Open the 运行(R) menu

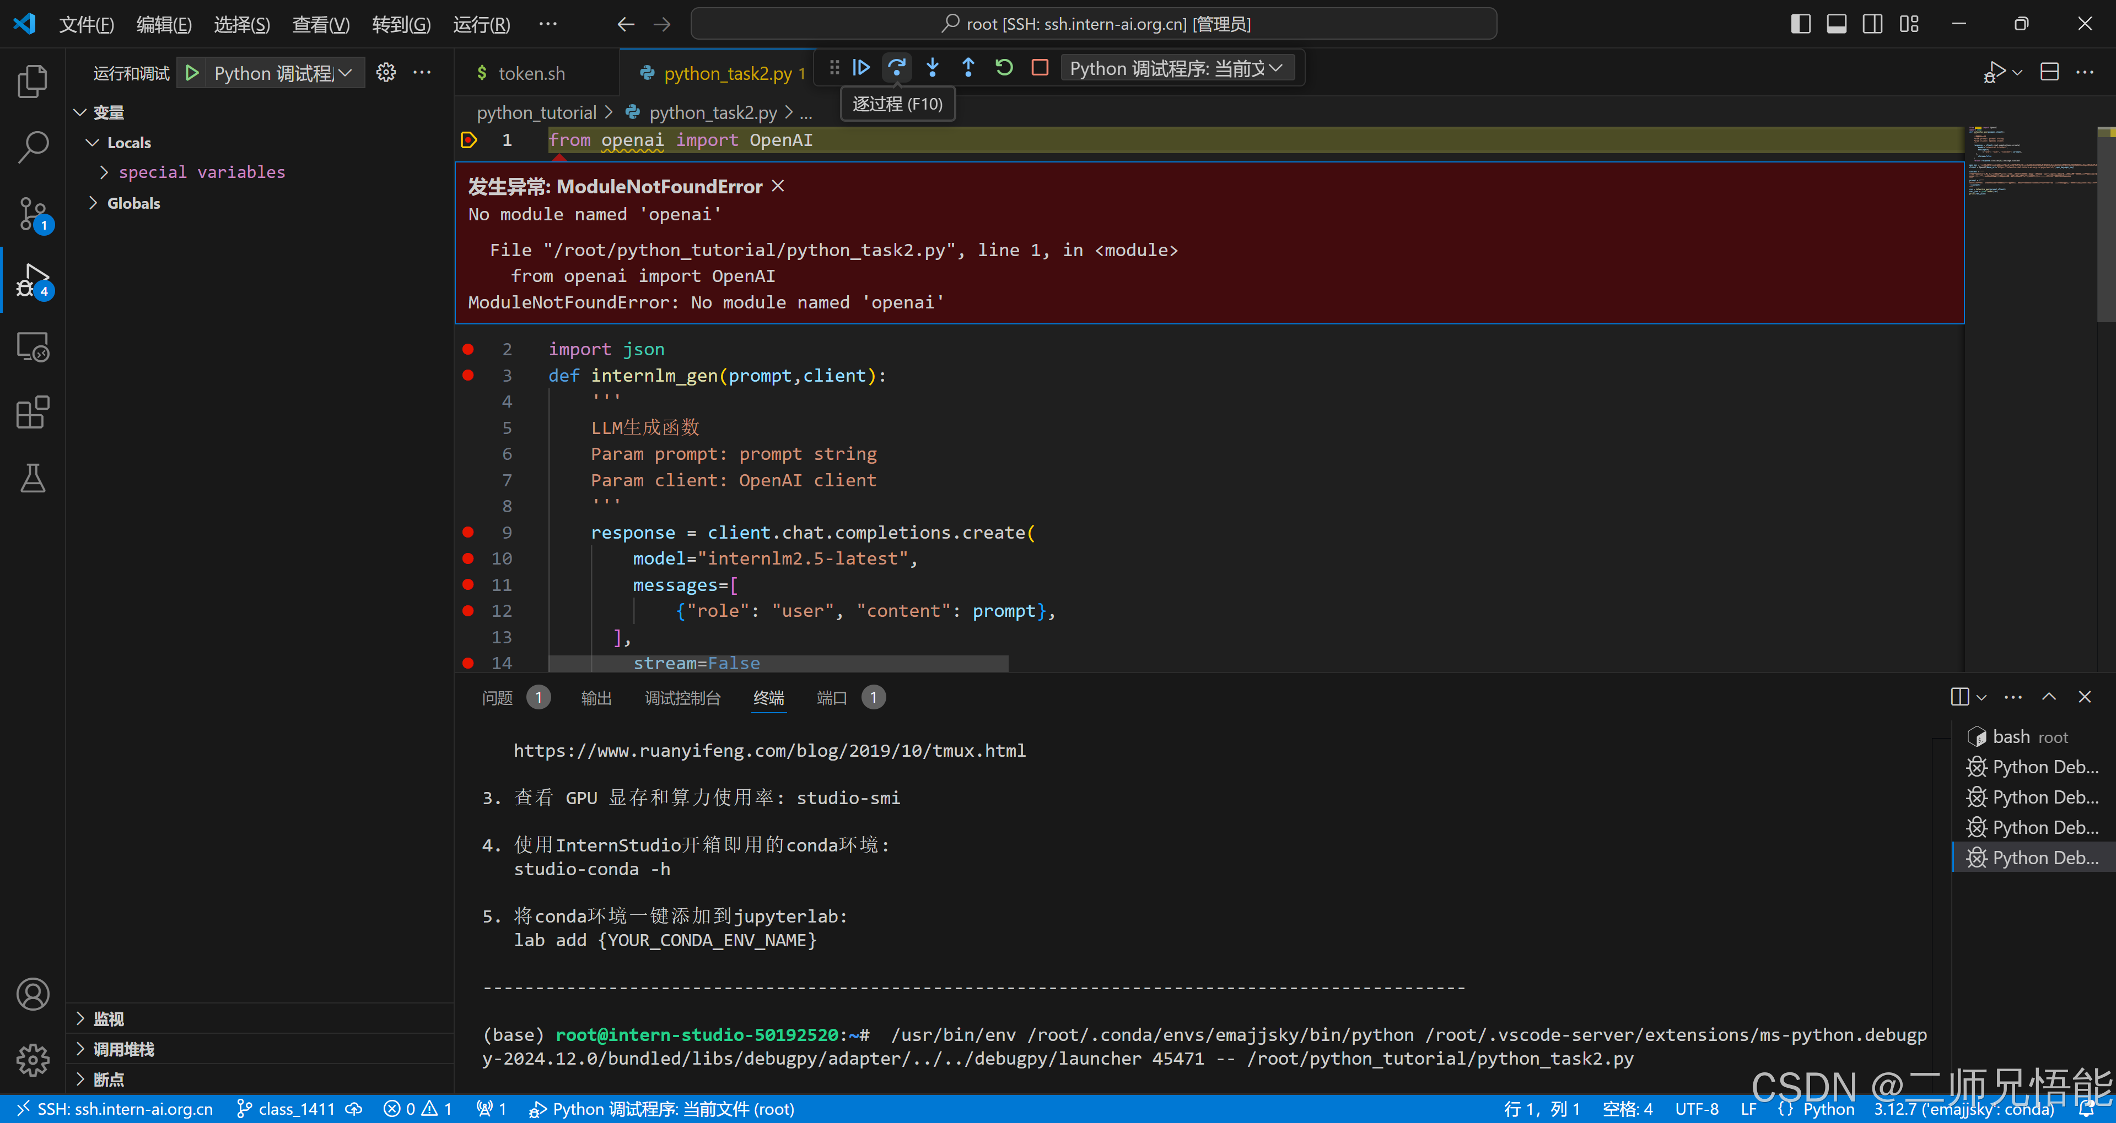tap(481, 25)
